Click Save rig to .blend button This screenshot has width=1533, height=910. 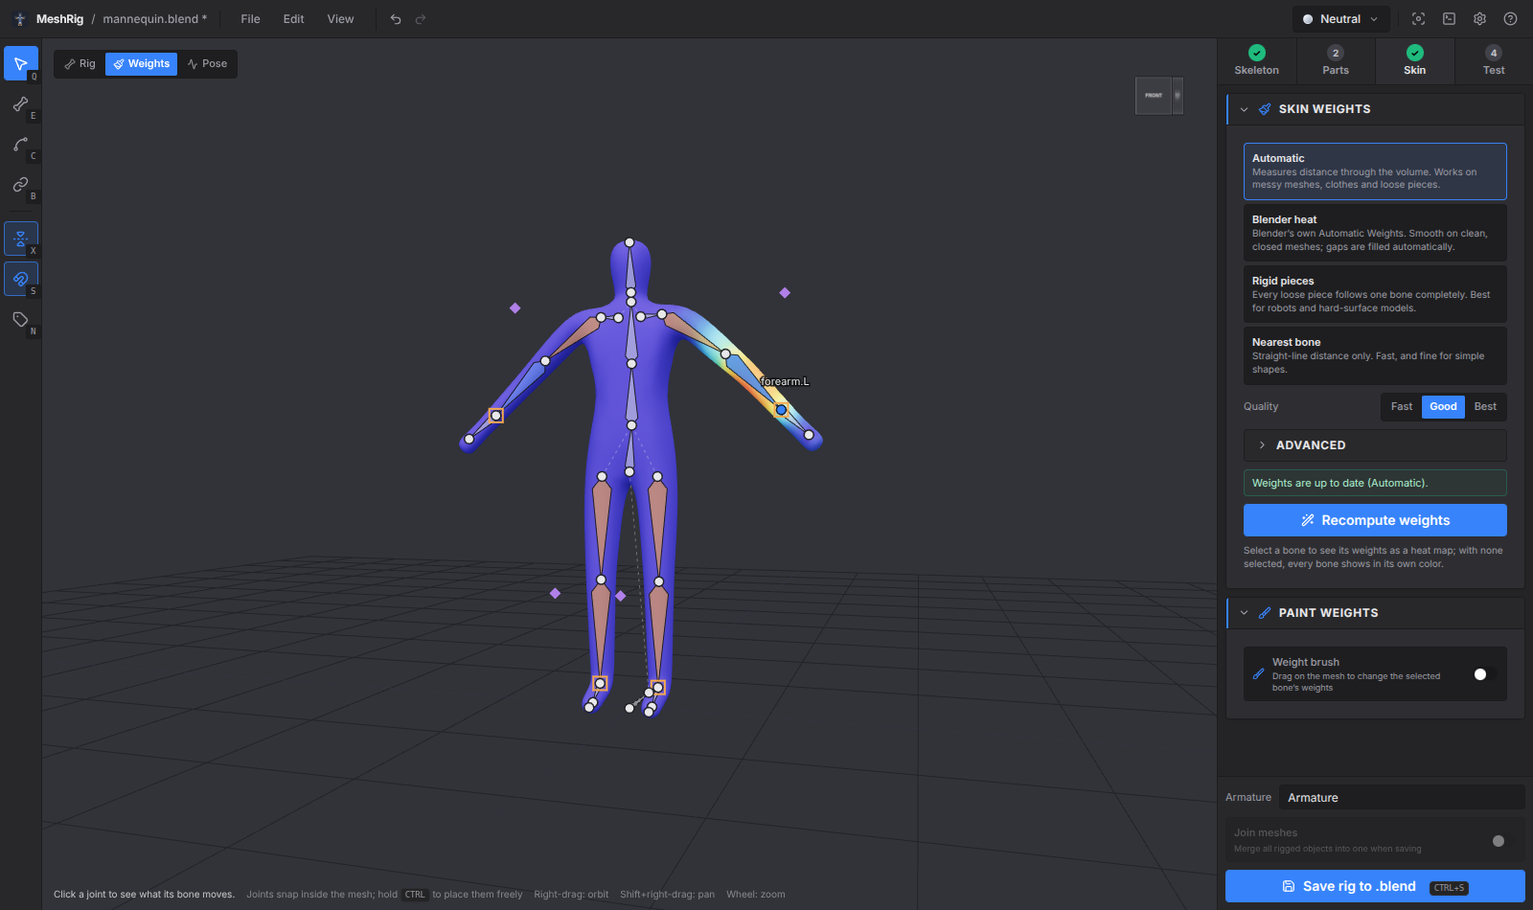(1375, 886)
